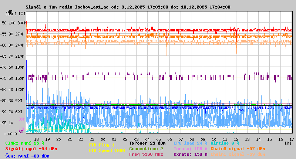The image size is (296, 159).
Task: Click the graph title text
Action: (x=128, y=7)
